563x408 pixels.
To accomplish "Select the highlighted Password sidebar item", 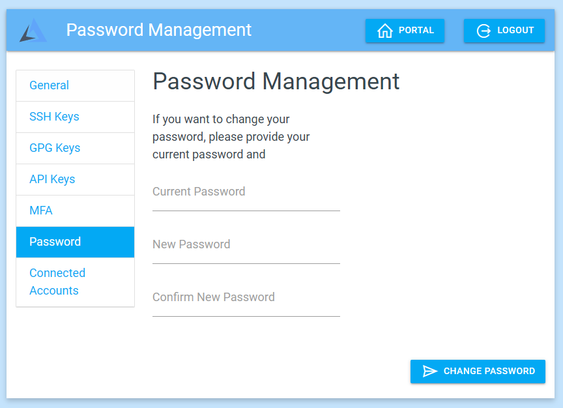I will 55,242.
